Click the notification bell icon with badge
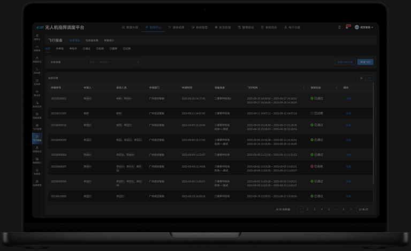The image size is (411, 251). coord(347,27)
